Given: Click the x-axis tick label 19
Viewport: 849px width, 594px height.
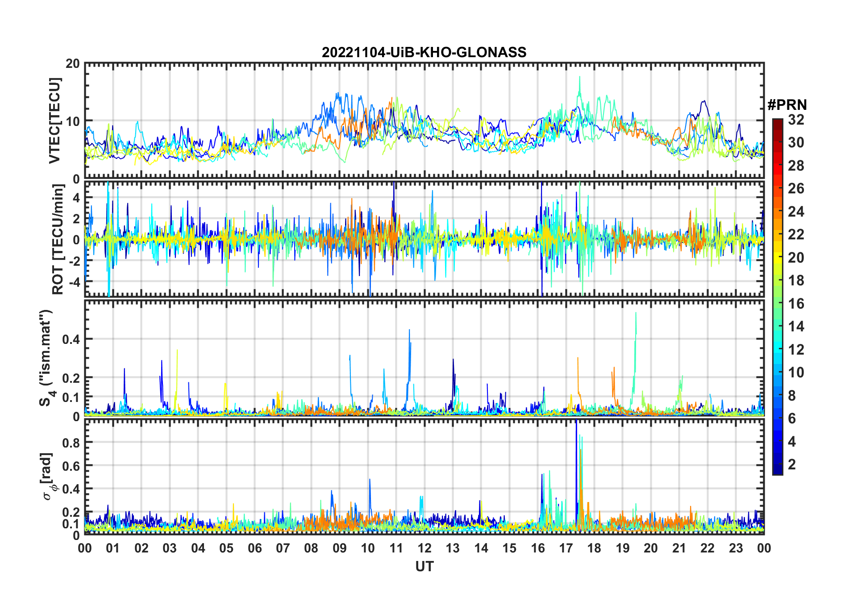Looking at the screenshot, I should 623,548.
